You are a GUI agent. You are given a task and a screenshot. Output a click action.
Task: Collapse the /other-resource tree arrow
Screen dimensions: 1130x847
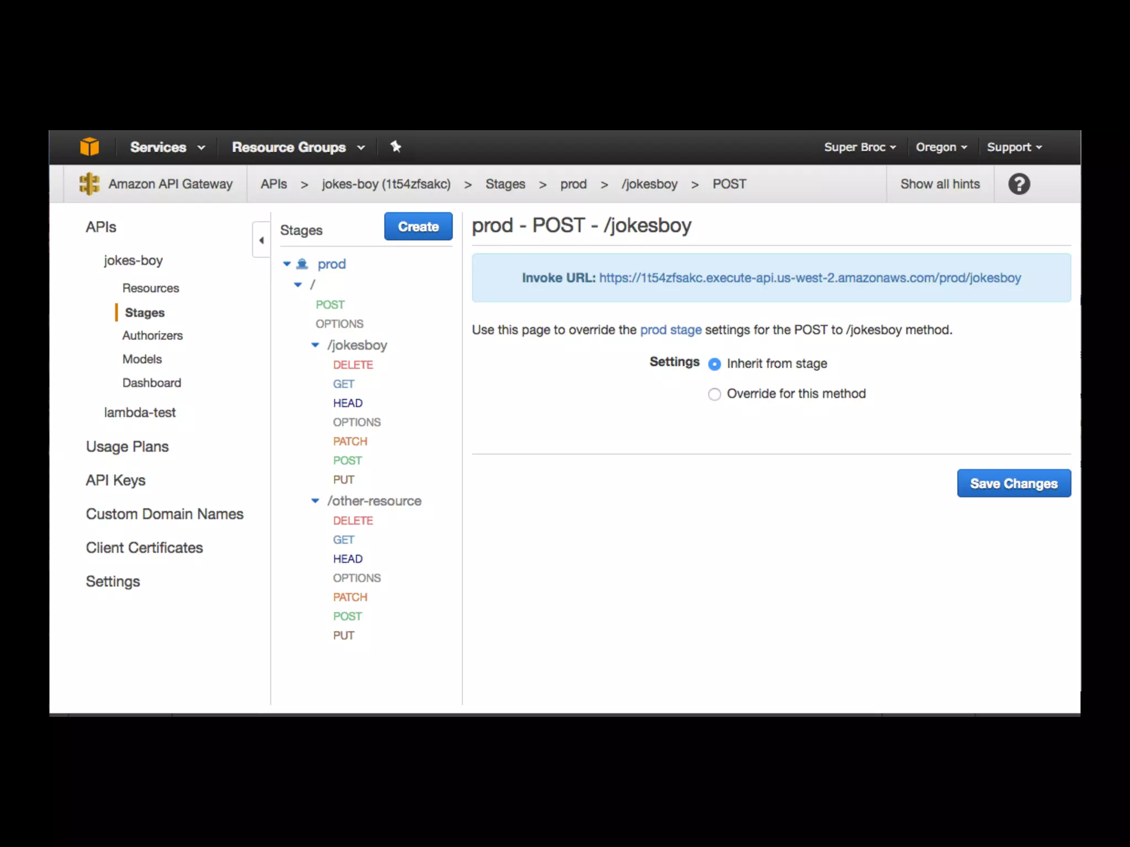315,501
